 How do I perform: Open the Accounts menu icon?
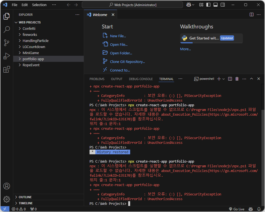coord(7,186)
